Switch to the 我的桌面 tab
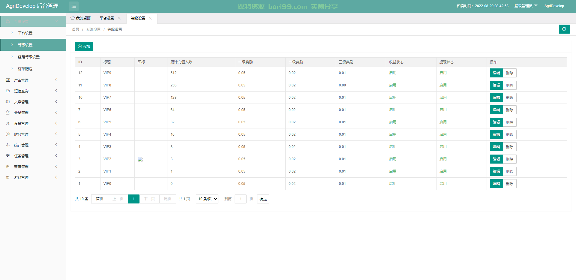The width and height of the screenshot is (576, 280). point(81,18)
